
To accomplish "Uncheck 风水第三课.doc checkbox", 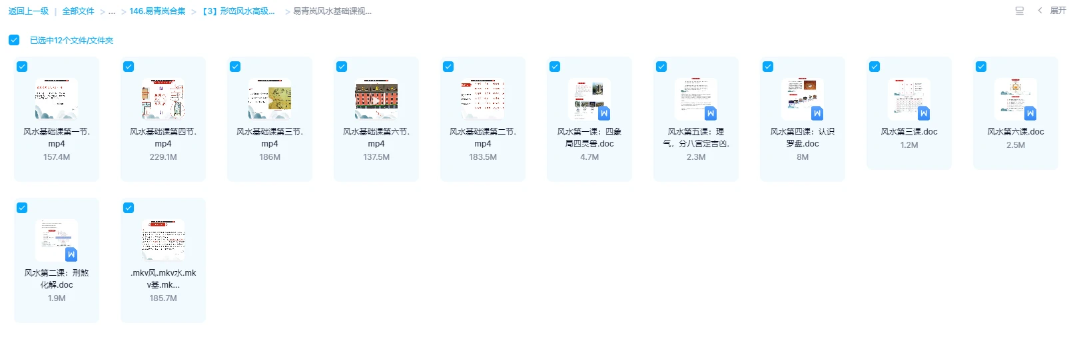I will [875, 67].
